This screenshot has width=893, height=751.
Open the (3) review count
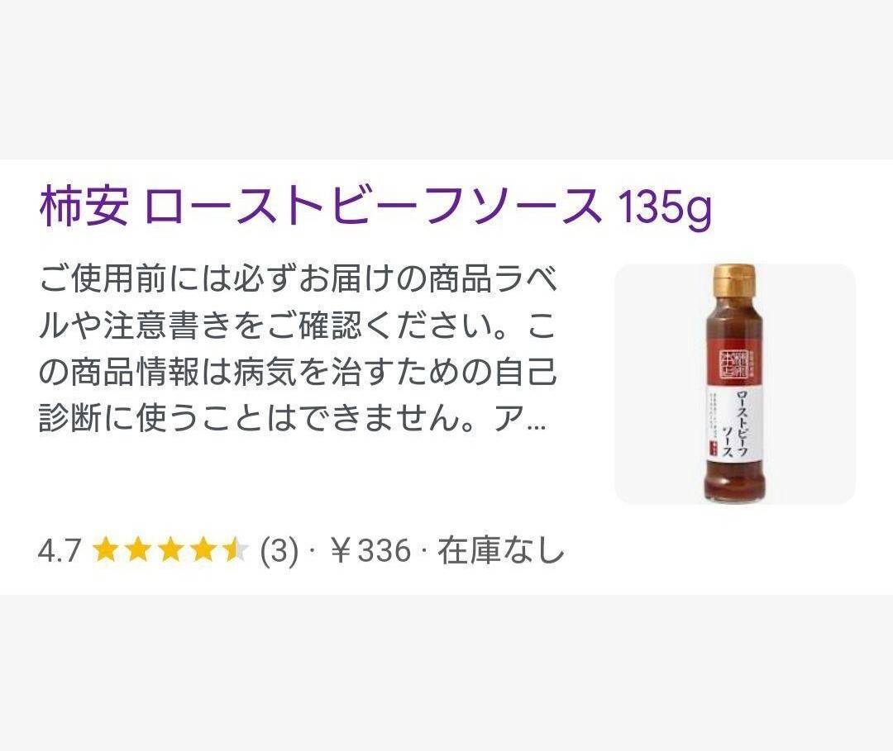279,551
